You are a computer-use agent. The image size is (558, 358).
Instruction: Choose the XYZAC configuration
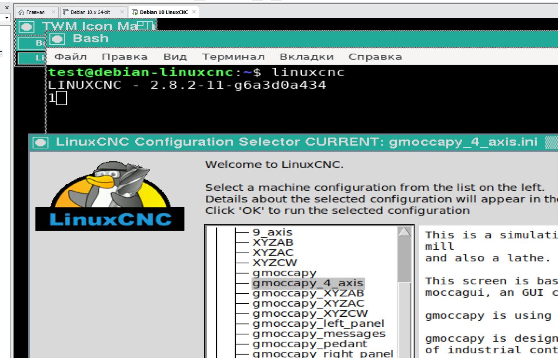273,252
